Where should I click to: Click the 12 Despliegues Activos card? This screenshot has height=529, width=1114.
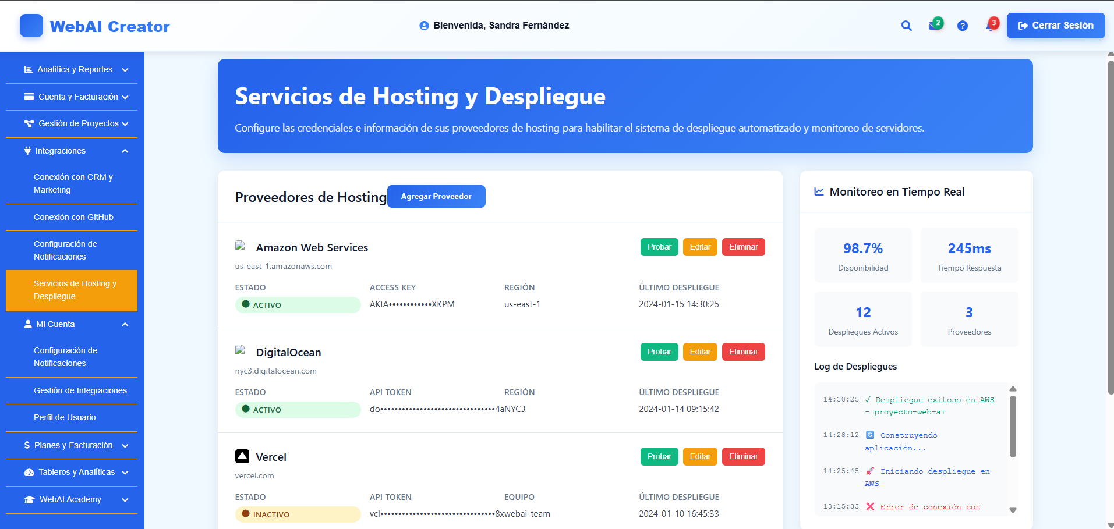click(x=863, y=319)
